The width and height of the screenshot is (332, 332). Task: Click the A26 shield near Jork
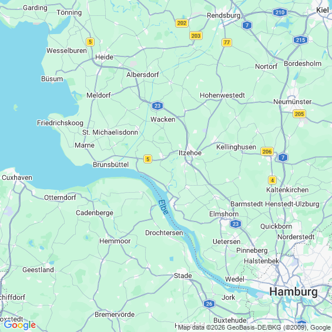[x=209, y=304]
